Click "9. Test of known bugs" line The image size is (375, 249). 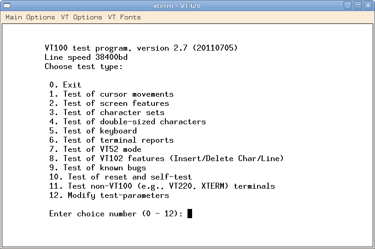pyautogui.click(x=98, y=168)
